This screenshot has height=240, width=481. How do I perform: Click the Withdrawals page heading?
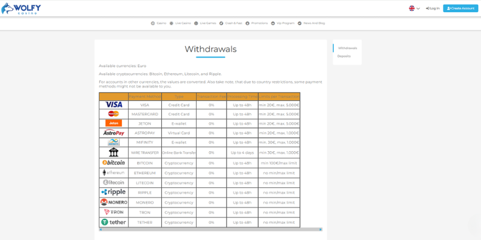coord(210,49)
